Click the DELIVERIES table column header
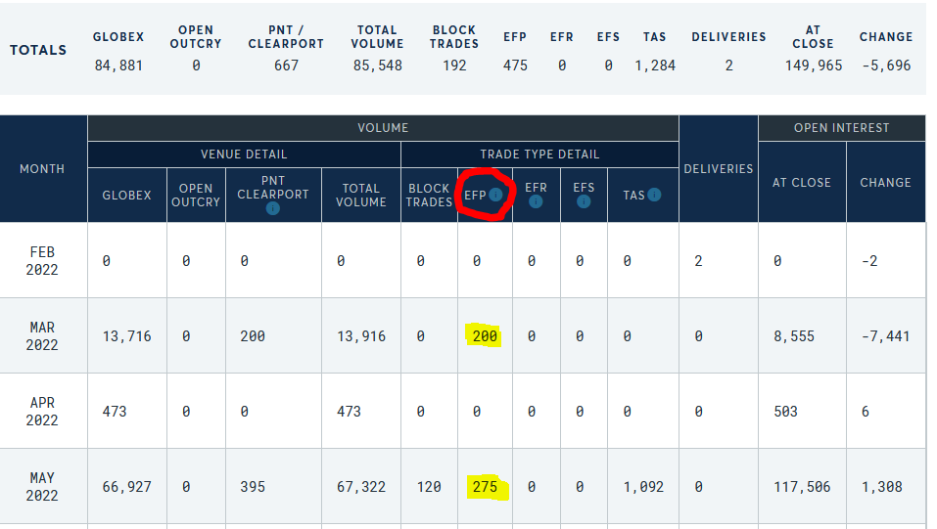 [719, 169]
